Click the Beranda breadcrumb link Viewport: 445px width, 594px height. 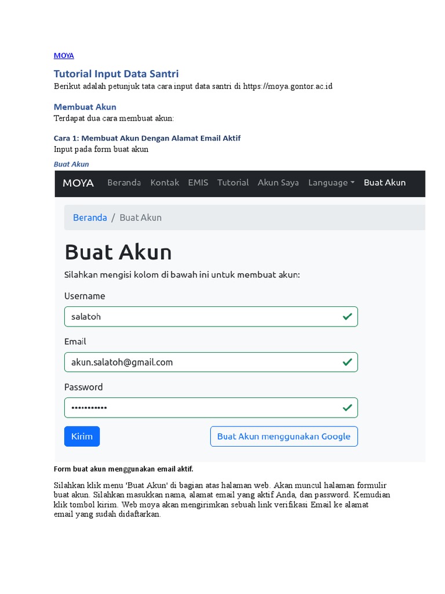coord(90,218)
